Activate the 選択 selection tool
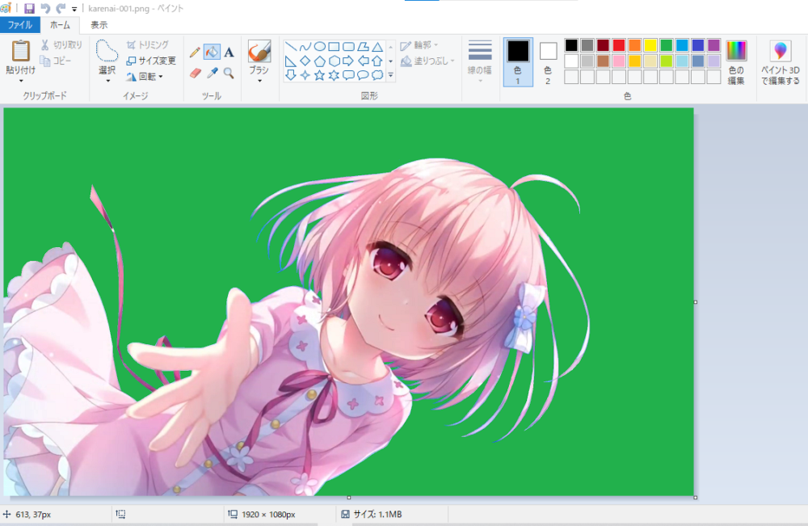The width and height of the screenshot is (808, 526). (107, 52)
